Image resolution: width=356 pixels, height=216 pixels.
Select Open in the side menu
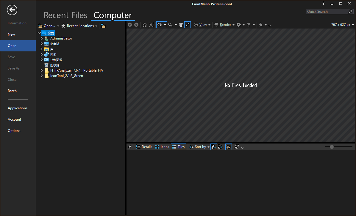tap(18, 46)
